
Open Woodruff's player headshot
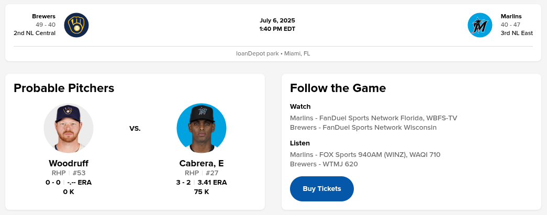click(x=69, y=128)
